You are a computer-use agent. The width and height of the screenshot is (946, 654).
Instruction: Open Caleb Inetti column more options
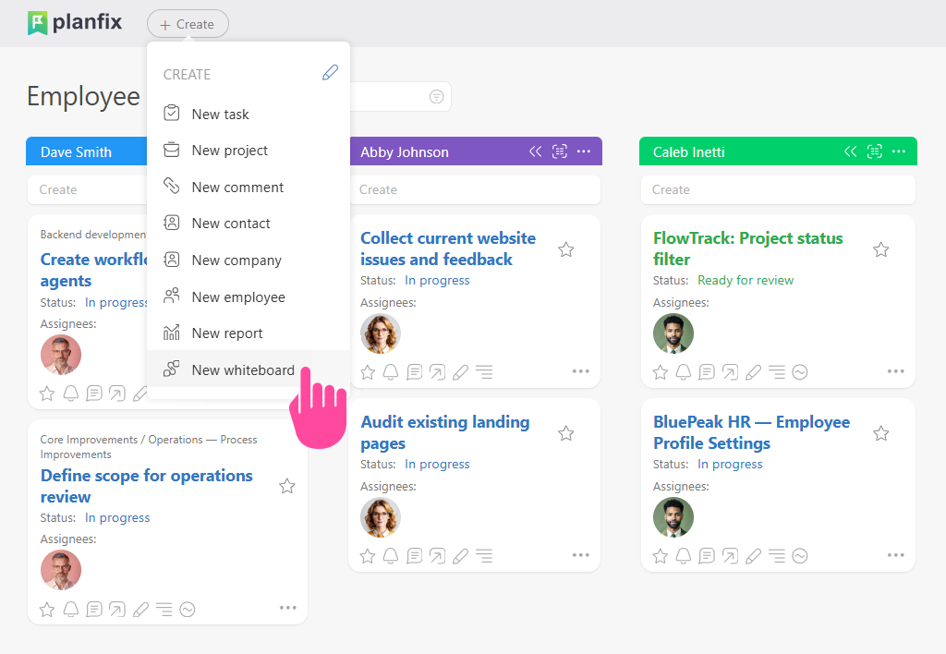pos(898,151)
